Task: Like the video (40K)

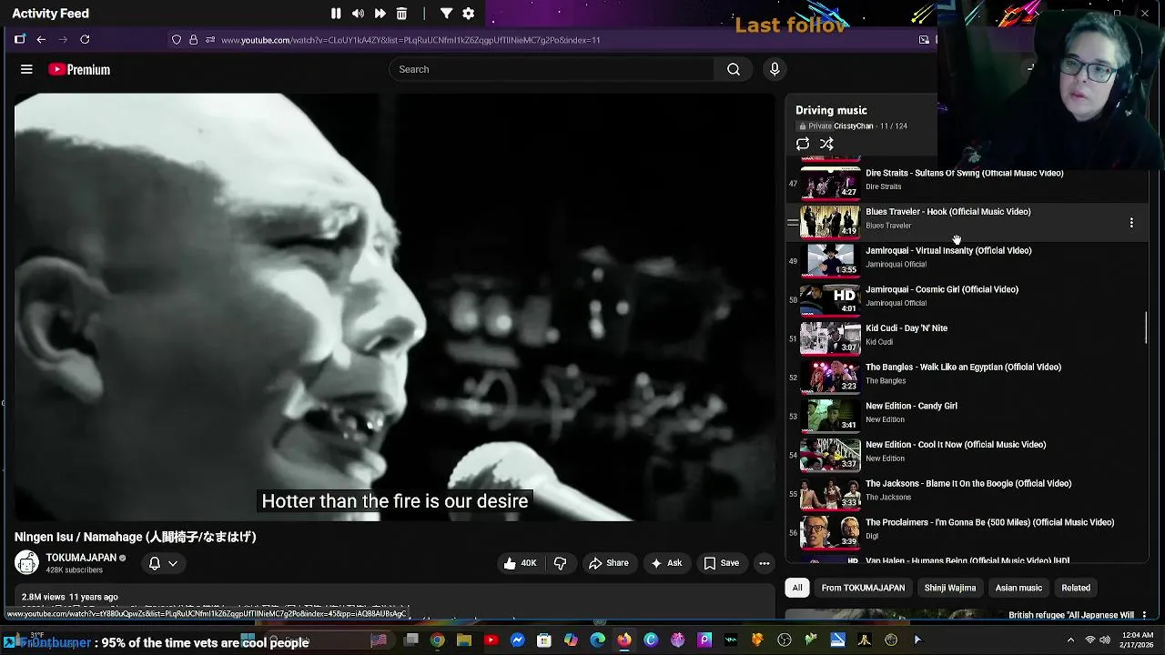Action: tap(520, 563)
